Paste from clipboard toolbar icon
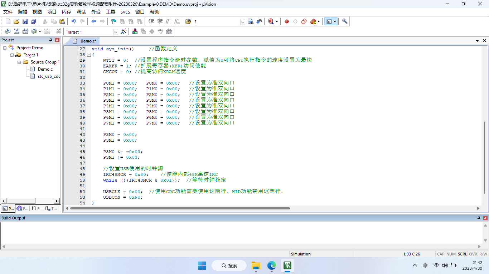489x274 pixels. pos(62,21)
